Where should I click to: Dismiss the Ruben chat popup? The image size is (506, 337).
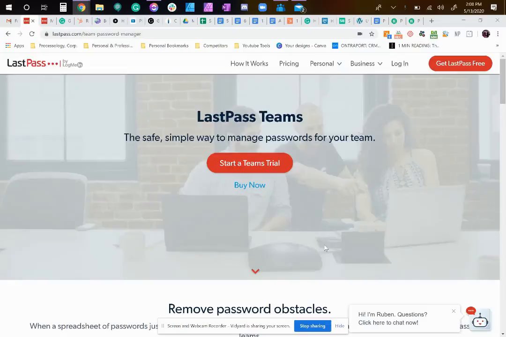point(454,311)
